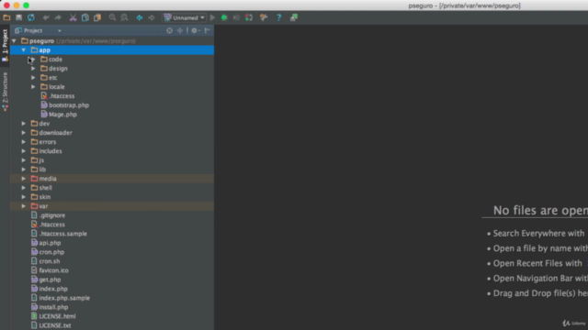
Task: Expand the code folder
Action: pos(33,59)
